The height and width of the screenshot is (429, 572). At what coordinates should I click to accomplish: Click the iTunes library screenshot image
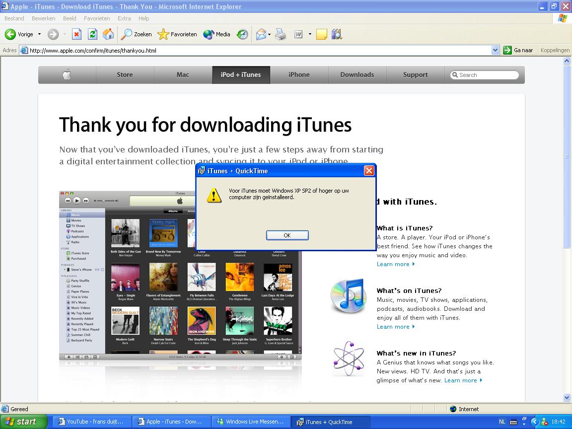tap(180, 275)
